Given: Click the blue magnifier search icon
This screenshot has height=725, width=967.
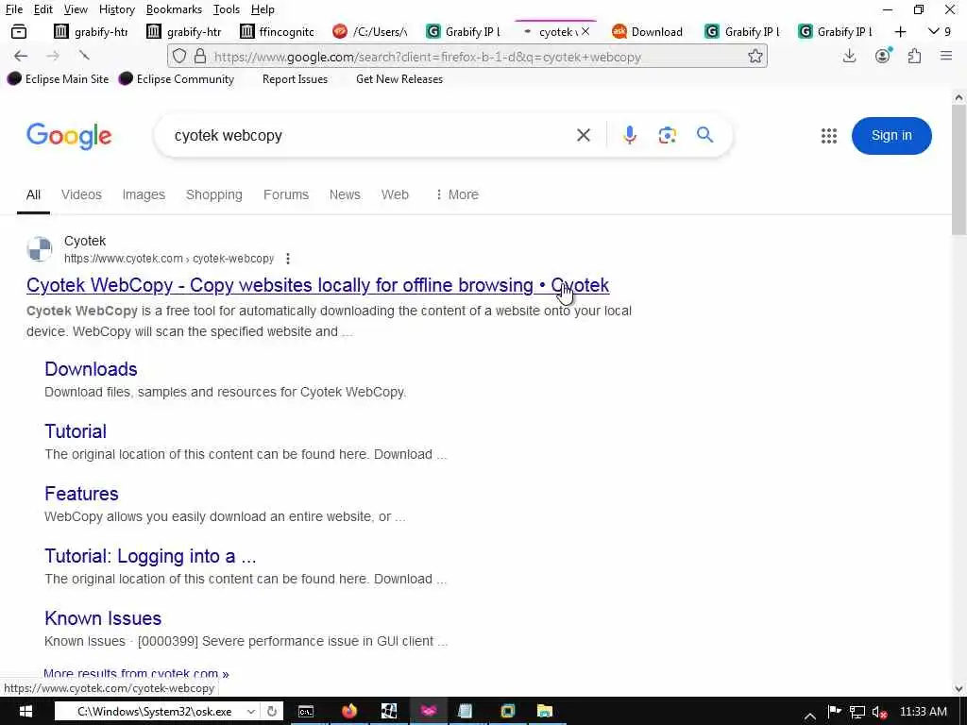Looking at the screenshot, I should tap(704, 134).
